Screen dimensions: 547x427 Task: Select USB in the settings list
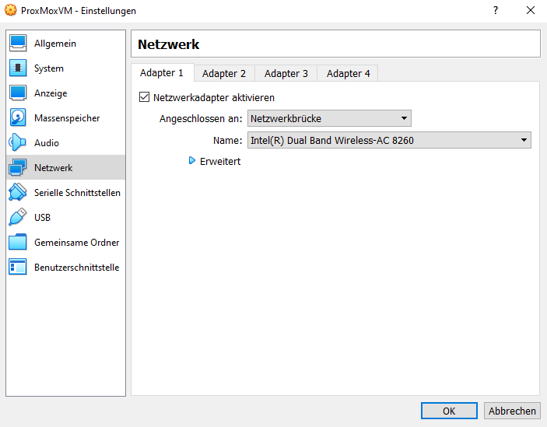pyautogui.click(x=65, y=217)
